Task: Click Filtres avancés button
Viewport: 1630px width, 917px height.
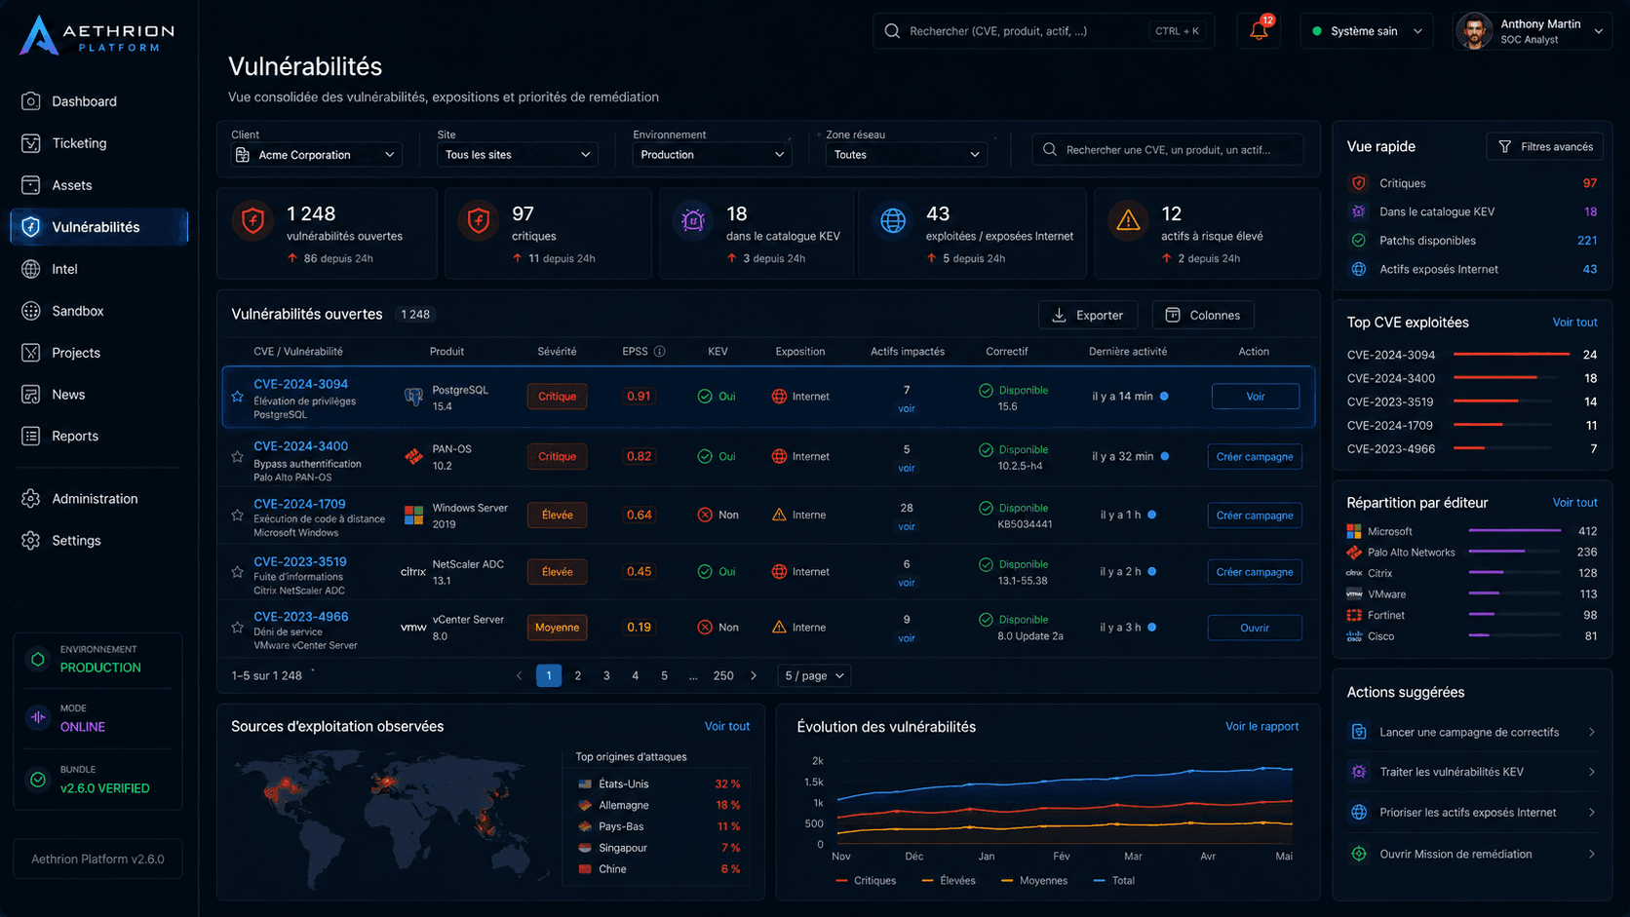Action: pos(1545,146)
